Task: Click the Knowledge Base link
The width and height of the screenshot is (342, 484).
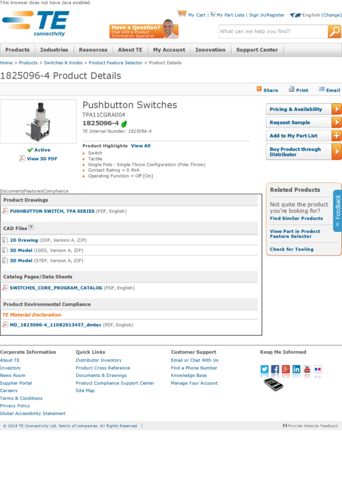Action: tap(189, 375)
